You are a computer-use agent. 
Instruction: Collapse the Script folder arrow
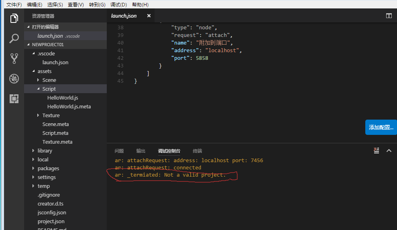point(38,89)
